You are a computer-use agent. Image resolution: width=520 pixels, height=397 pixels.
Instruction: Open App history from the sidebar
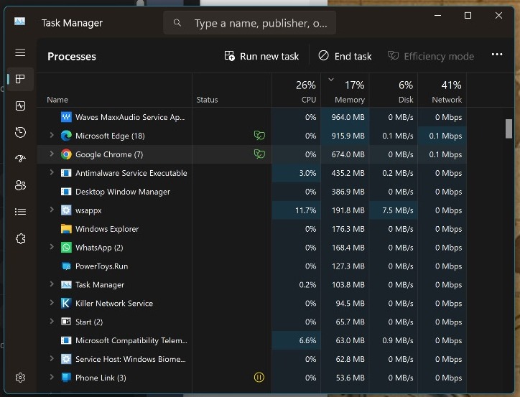[20, 132]
